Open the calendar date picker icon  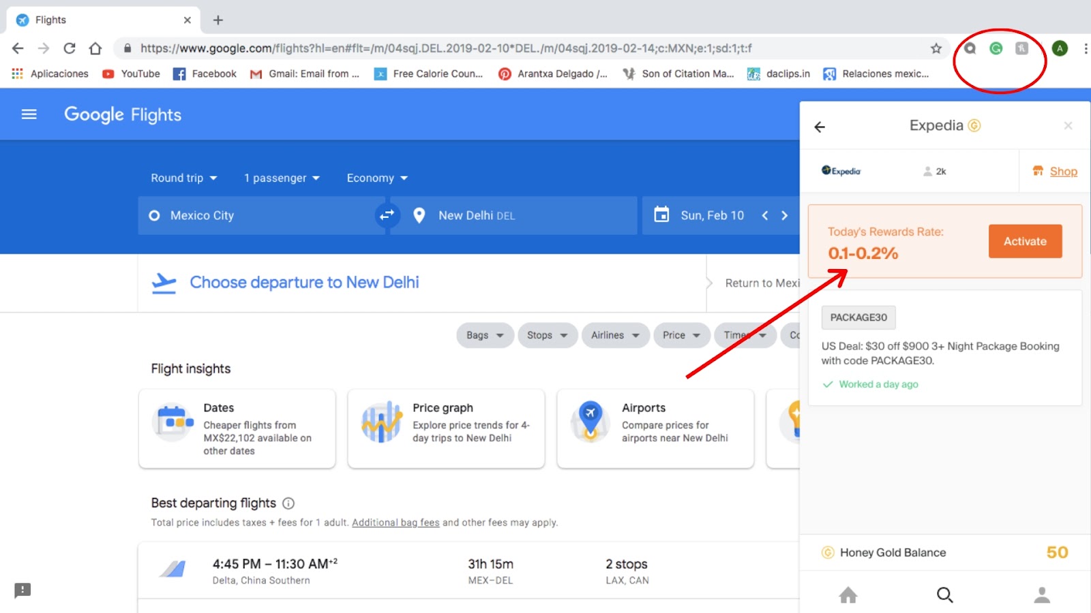pos(661,215)
